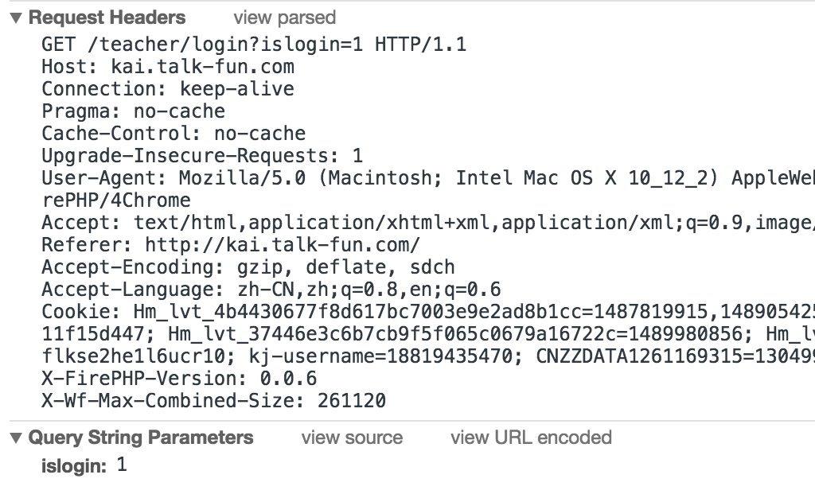This screenshot has width=815, height=498.
Task: Click the Host: kai.talk-fun.com header
Action: (x=168, y=67)
